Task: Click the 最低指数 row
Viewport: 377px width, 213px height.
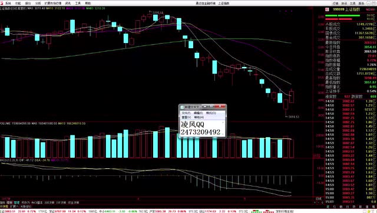Action: [x=351, y=82]
